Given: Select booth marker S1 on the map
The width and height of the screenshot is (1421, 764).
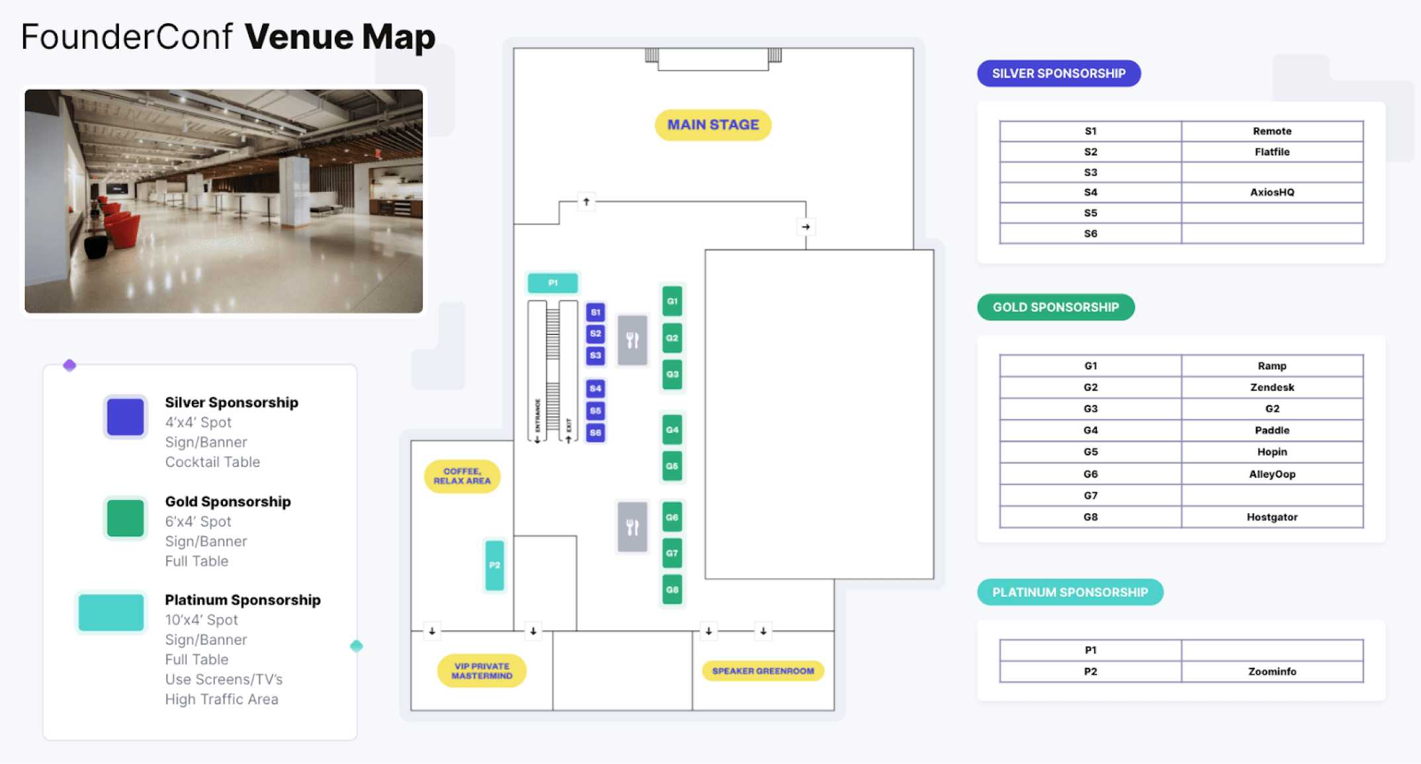Looking at the screenshot, I should click(595, 311).
